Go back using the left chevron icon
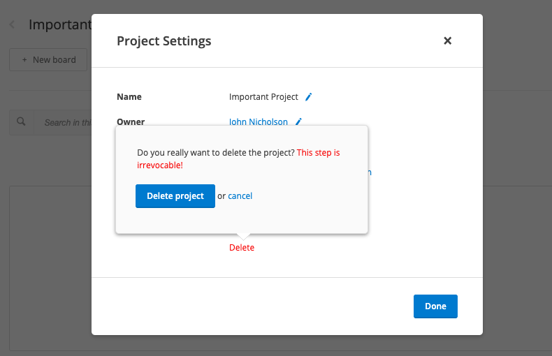The image size is (552, 356). [x=13, y=24]
